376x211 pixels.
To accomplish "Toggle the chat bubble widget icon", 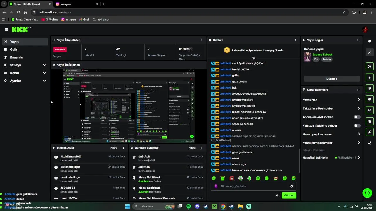I will click(x=370, y=99).
